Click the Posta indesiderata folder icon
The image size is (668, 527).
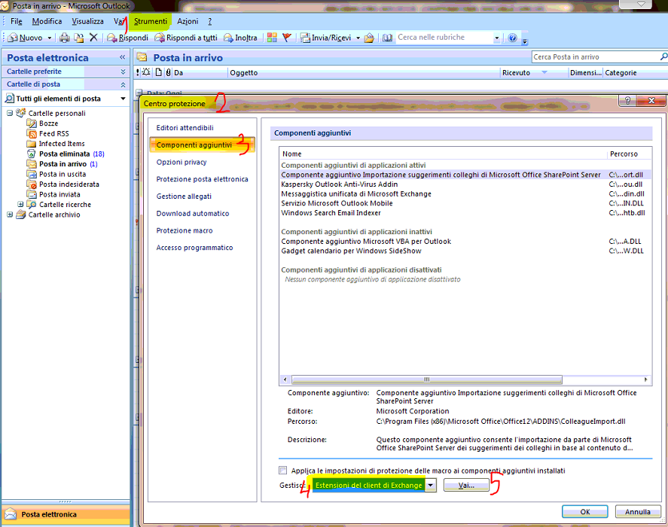click(32, 184)
